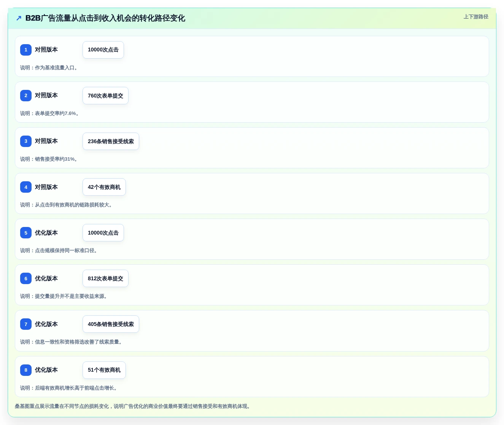Click step badge number 7

click(x=26, y=324)
